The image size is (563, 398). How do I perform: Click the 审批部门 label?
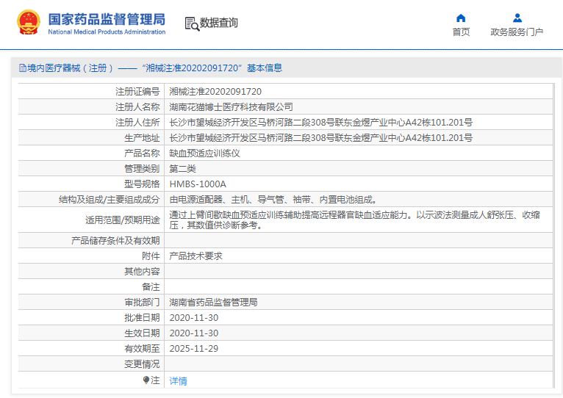[142, 303]
